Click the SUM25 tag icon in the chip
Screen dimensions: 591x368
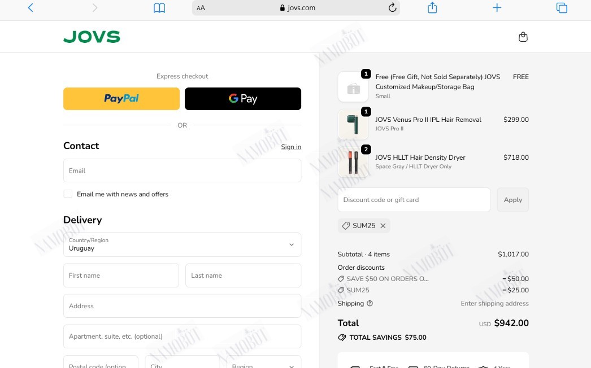[346, 226]
